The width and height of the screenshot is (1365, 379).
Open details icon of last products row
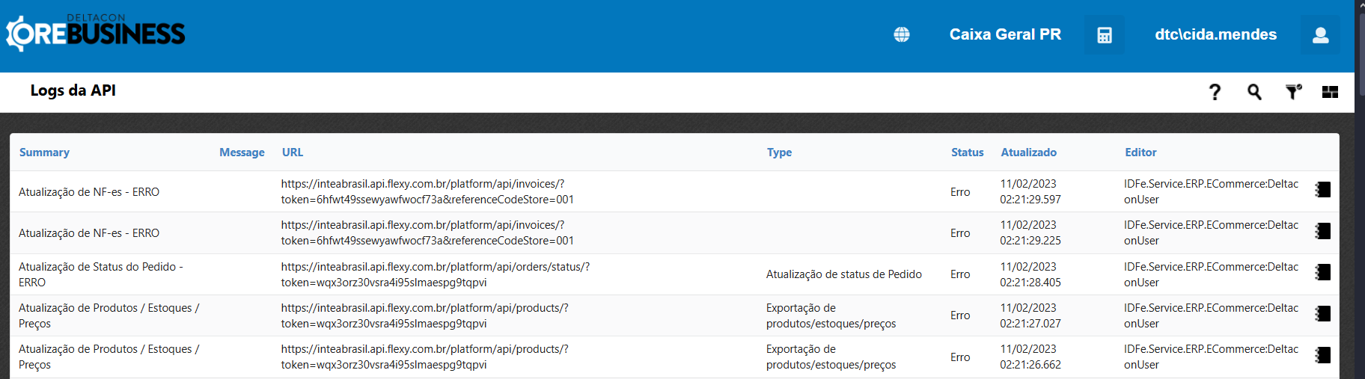(1323, 355)
